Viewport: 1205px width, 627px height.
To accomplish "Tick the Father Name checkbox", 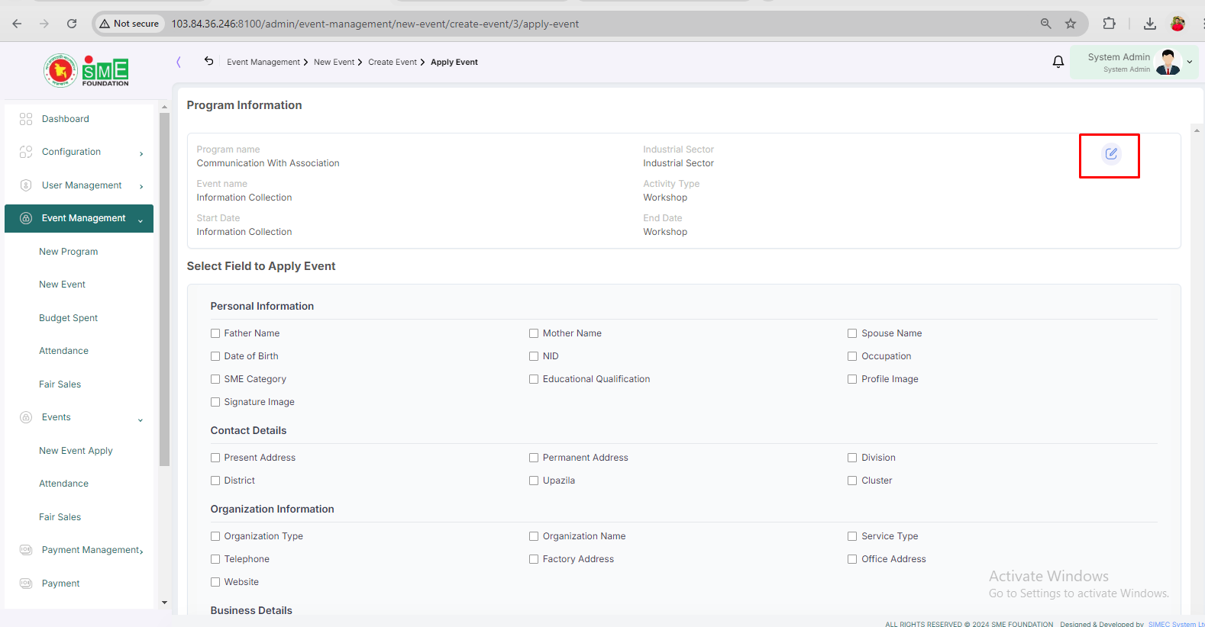I will click(215, 333).
